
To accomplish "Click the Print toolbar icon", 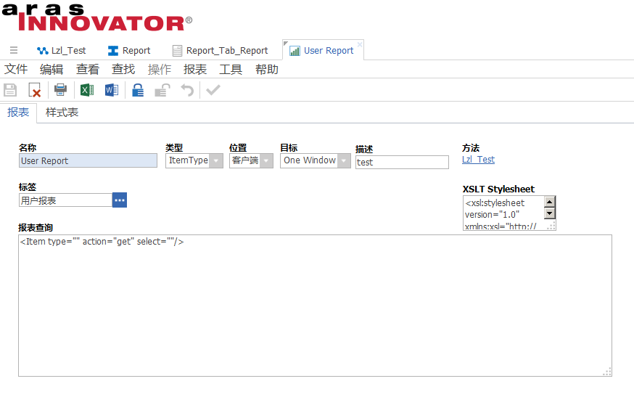I will 61,89.
